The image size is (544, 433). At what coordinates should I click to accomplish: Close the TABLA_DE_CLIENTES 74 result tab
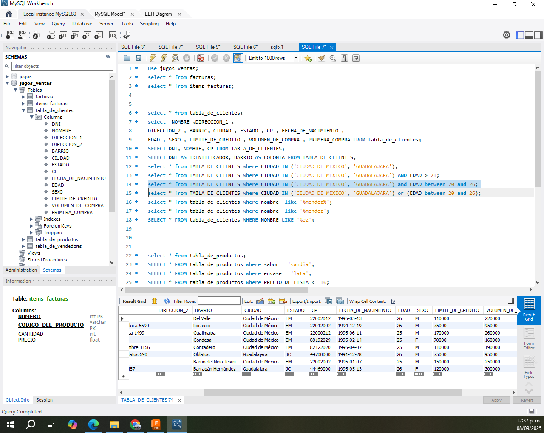click(x=179, y=400)
